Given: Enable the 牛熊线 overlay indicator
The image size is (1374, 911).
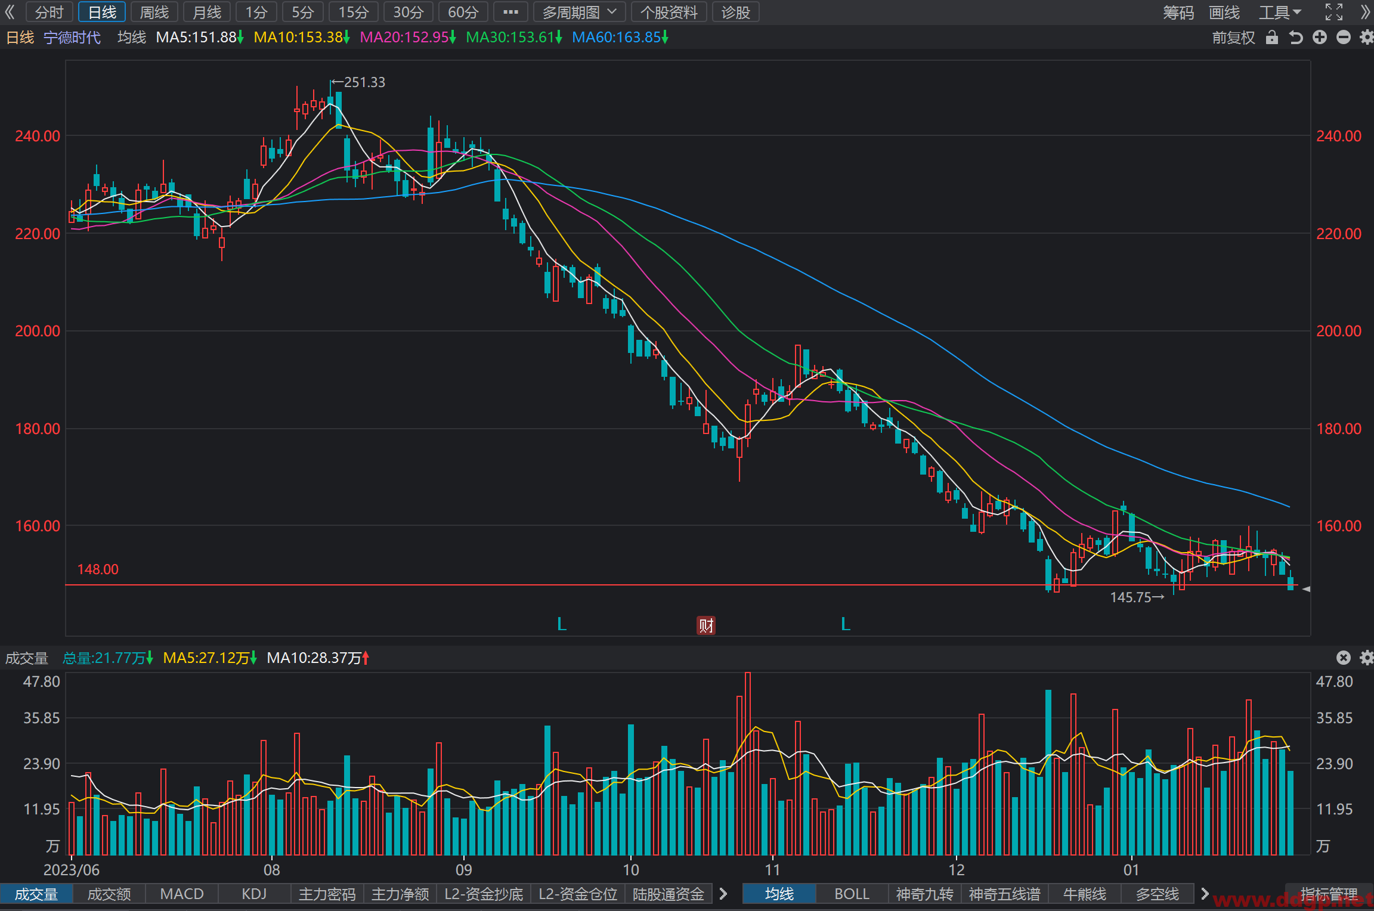Looking at the screenshot, I should click(1085, 894).
